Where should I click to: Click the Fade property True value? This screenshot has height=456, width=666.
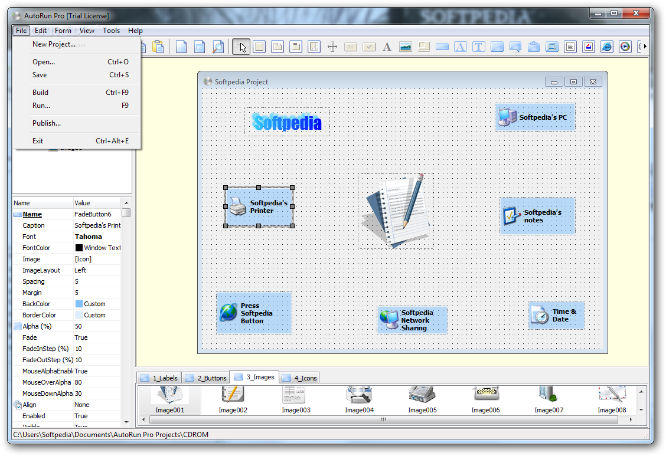[97, 337]
